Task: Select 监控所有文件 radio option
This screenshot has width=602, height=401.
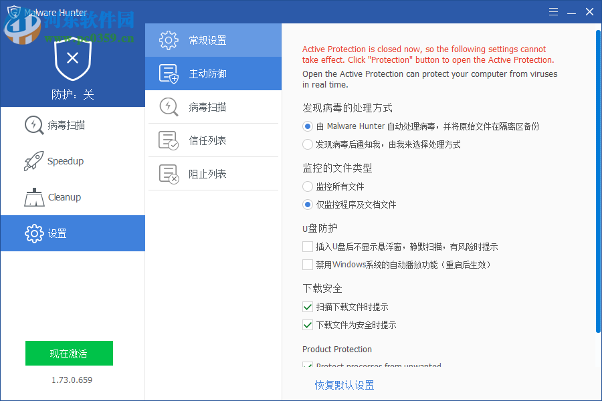Action: [308, 186]
